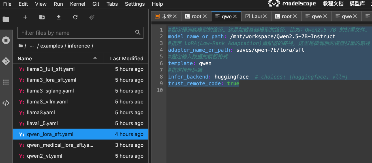Click the search magnifier icon in filter box
The width and height of the screenshot is (372, 163).
pos(138,32)
